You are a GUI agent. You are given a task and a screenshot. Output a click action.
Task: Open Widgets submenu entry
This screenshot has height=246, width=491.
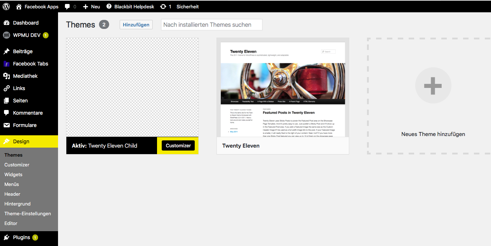pos(13,174)
